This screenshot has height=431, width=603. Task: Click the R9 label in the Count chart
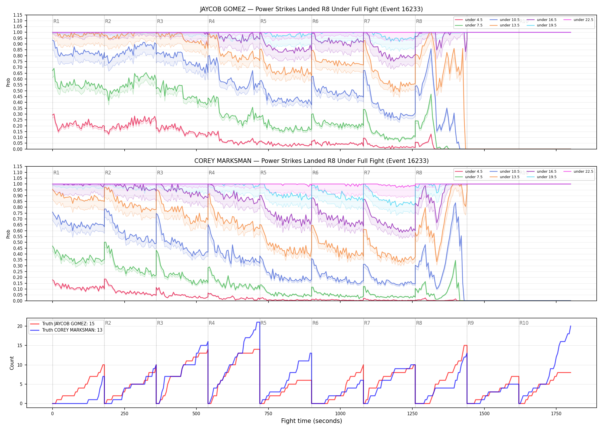point(471,323)
